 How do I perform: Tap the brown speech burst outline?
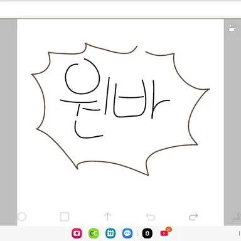(x=120, y=109)
